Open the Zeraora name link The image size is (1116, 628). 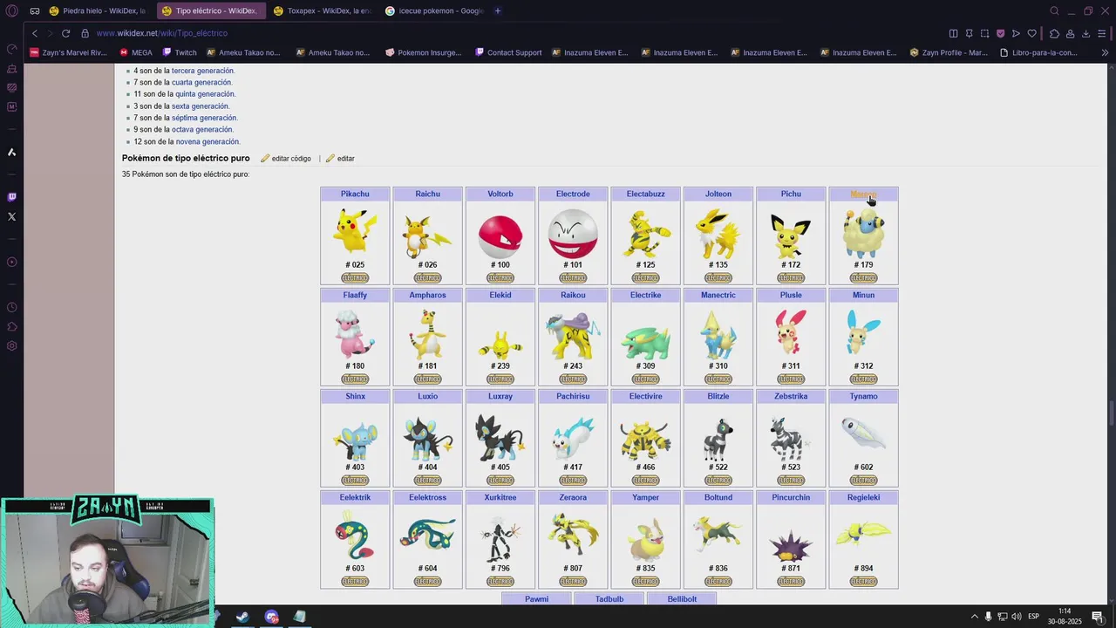(573, 497)
